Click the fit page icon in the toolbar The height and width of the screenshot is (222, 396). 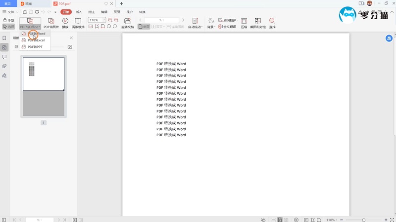click(x=97, y=27)
